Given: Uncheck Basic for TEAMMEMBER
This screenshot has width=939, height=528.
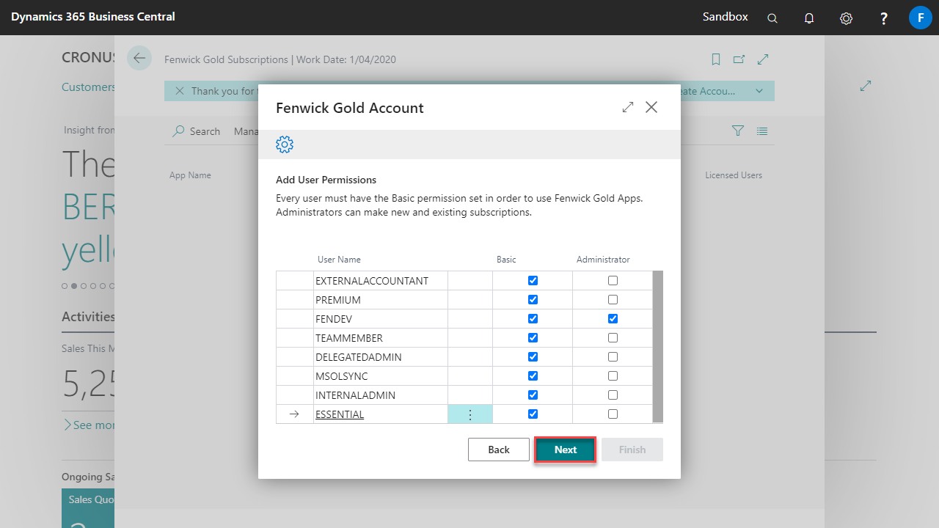Looking at the screenshot, I should click(x=533, y=337).
